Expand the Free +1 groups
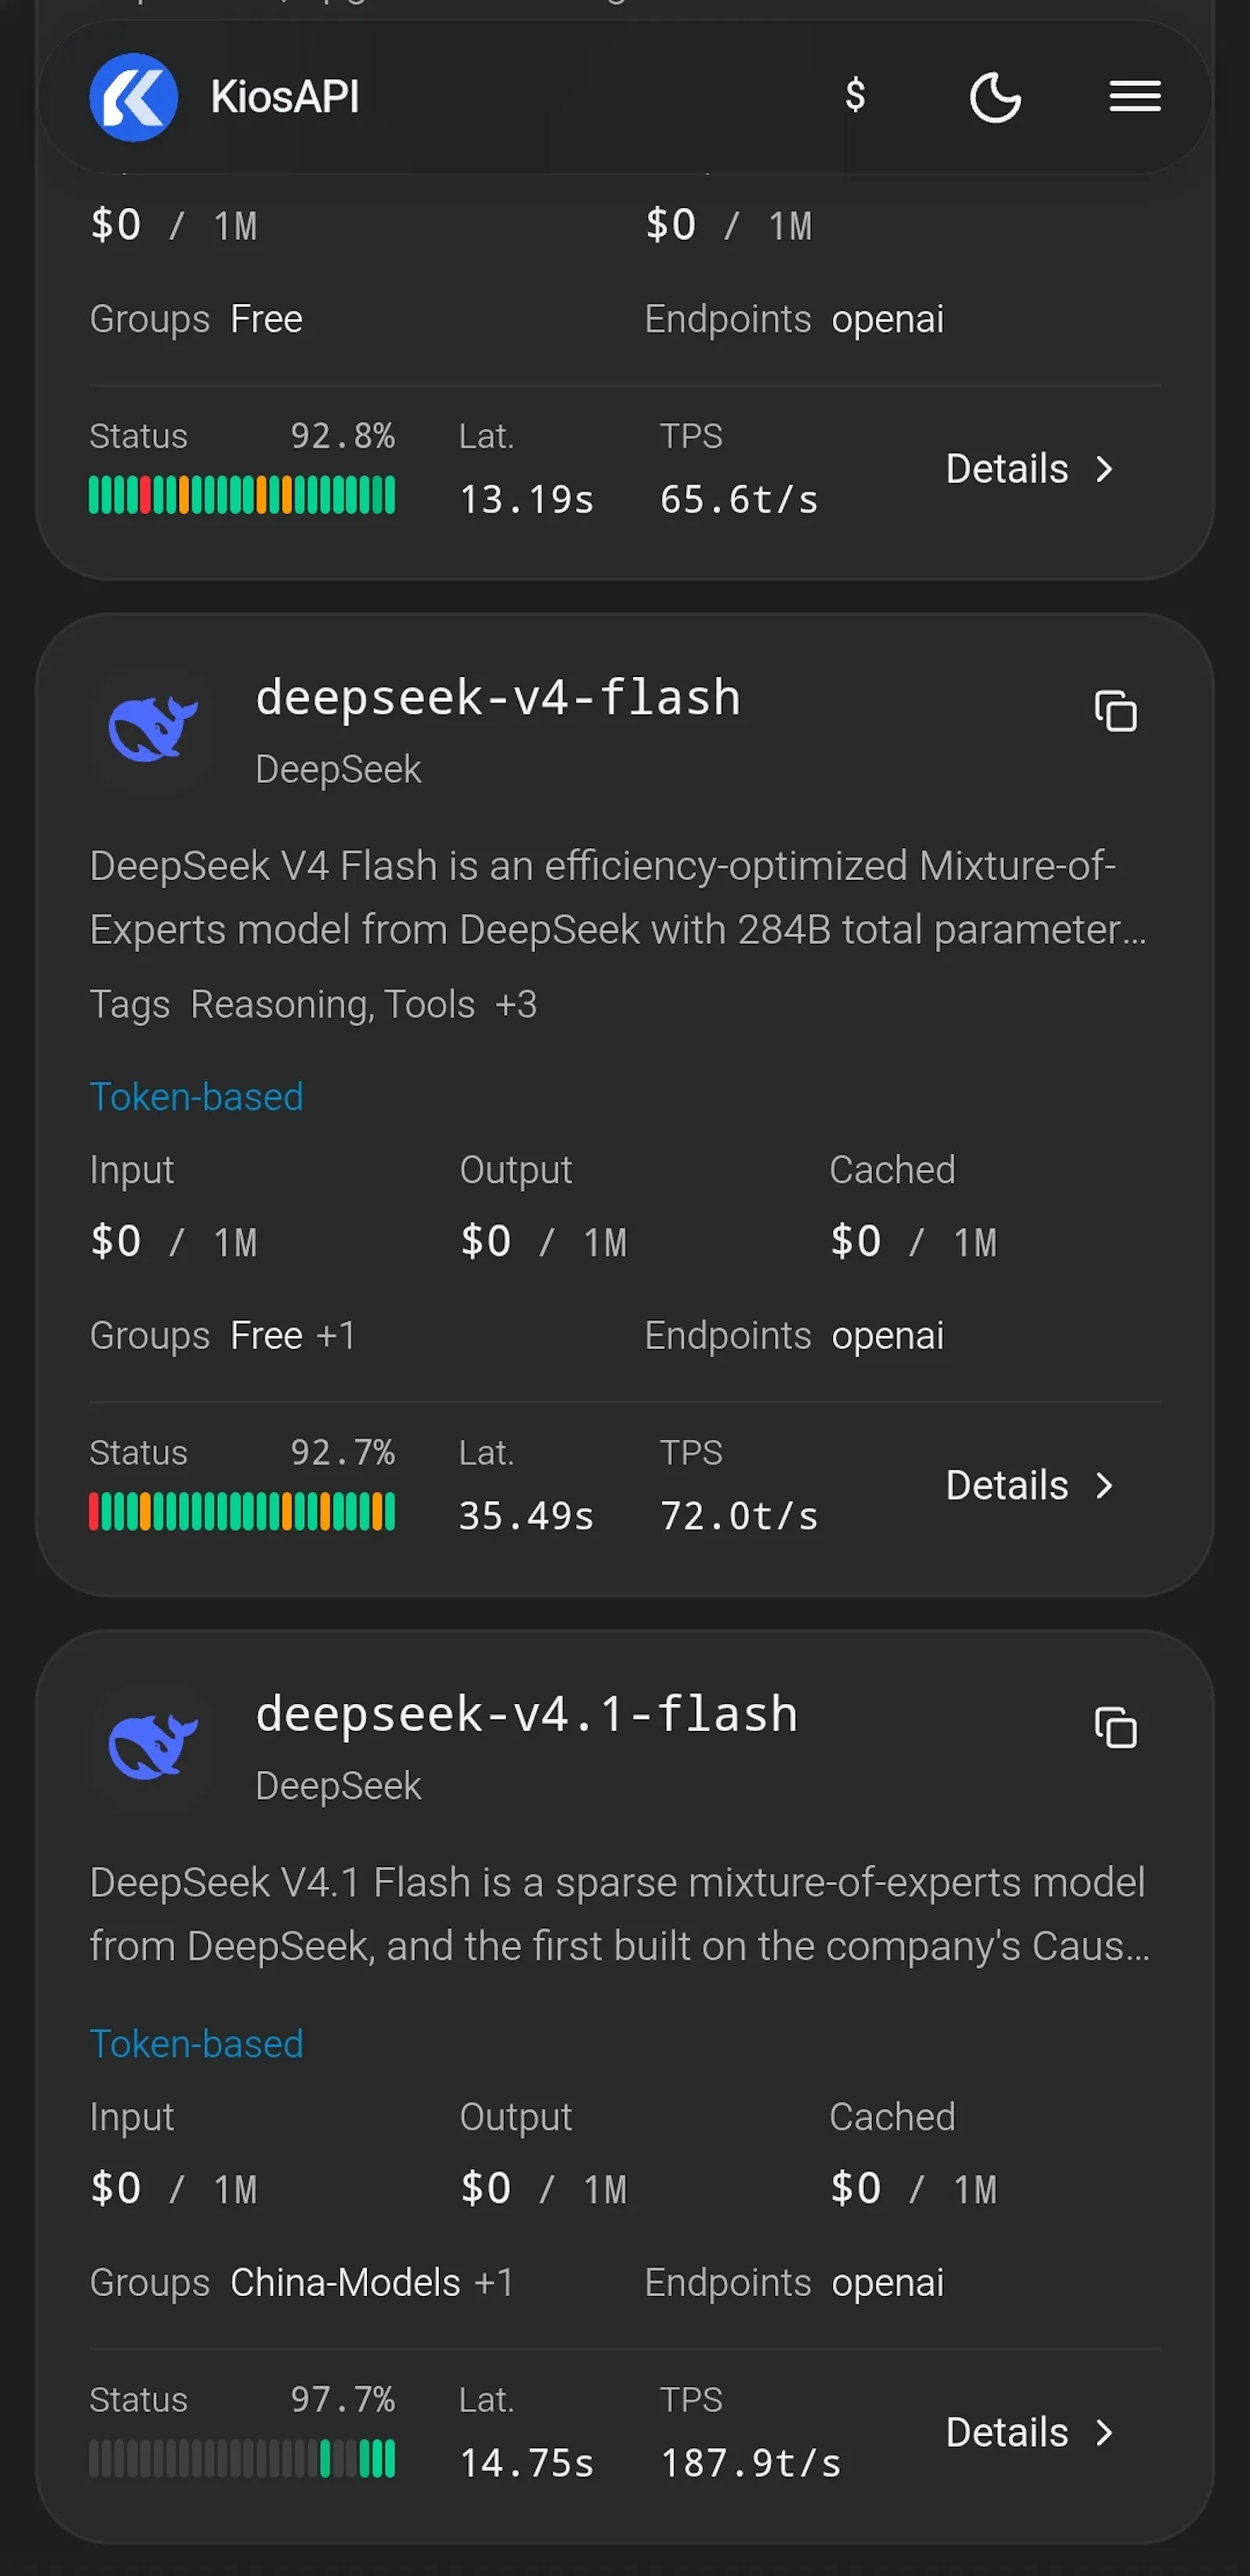 point(336,1335)
